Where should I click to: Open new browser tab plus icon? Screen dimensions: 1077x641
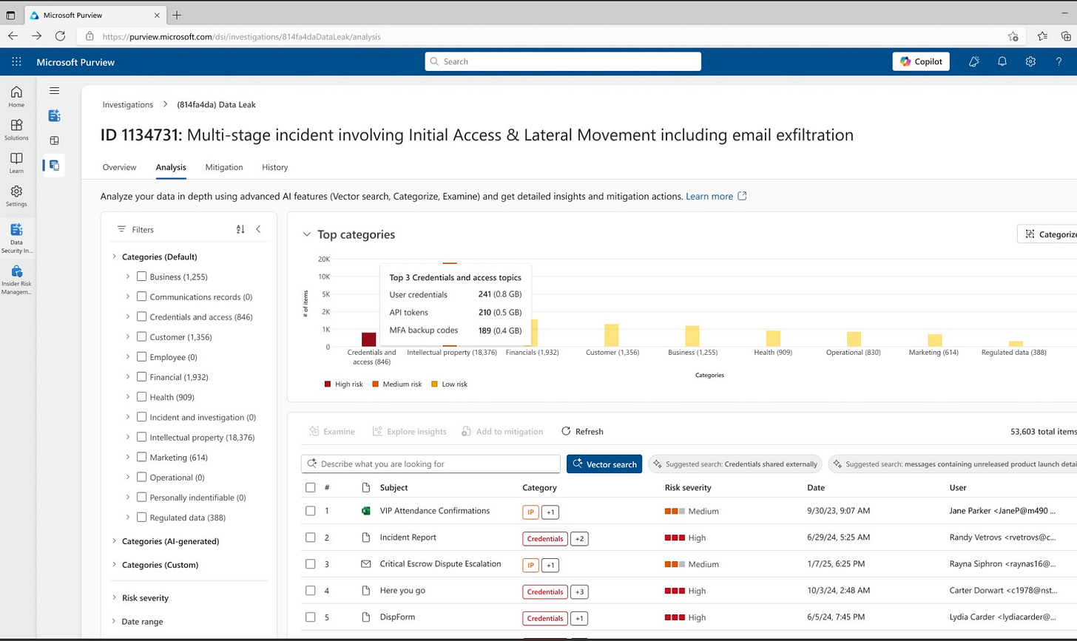point(177,15)
